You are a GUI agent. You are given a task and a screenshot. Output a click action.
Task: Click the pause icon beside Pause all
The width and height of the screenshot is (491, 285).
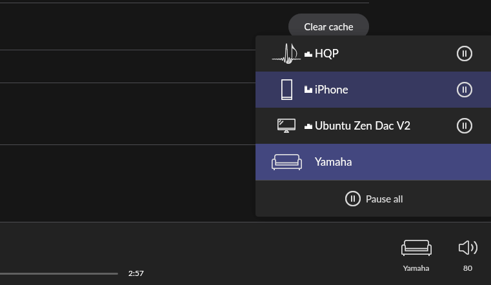coord(352,199)
